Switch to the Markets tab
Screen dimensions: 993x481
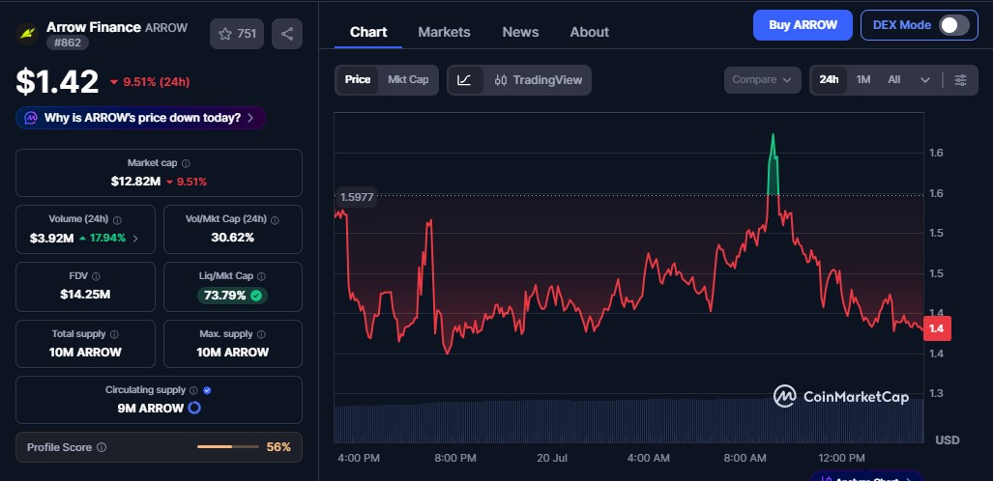[x=444, y=32]
